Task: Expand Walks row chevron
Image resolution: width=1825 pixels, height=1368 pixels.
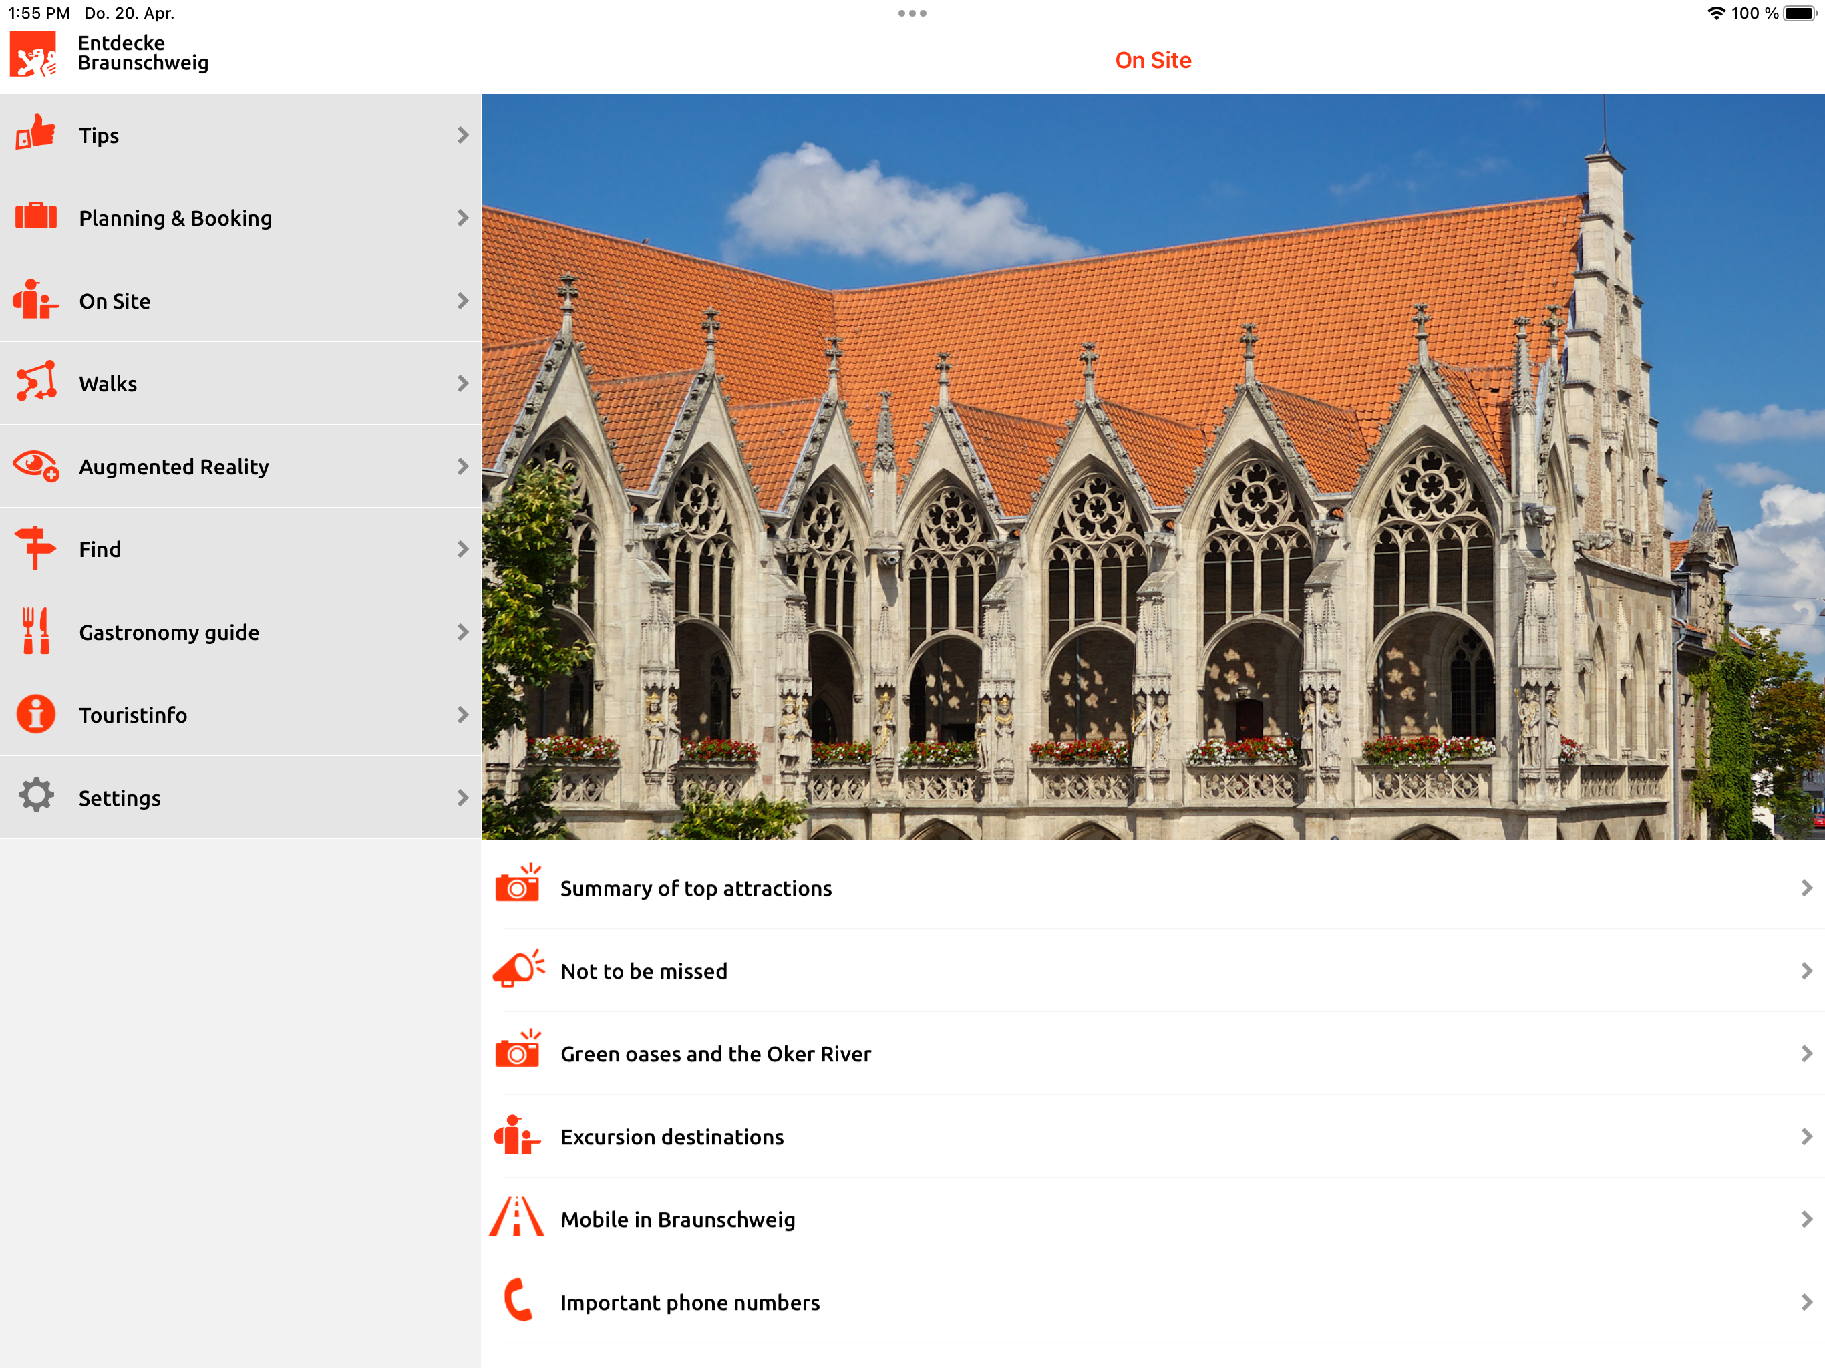Action: click(463, 383)
